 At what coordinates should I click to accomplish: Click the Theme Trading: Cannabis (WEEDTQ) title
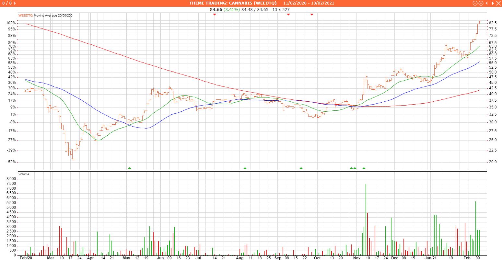[x=233, y=3]
